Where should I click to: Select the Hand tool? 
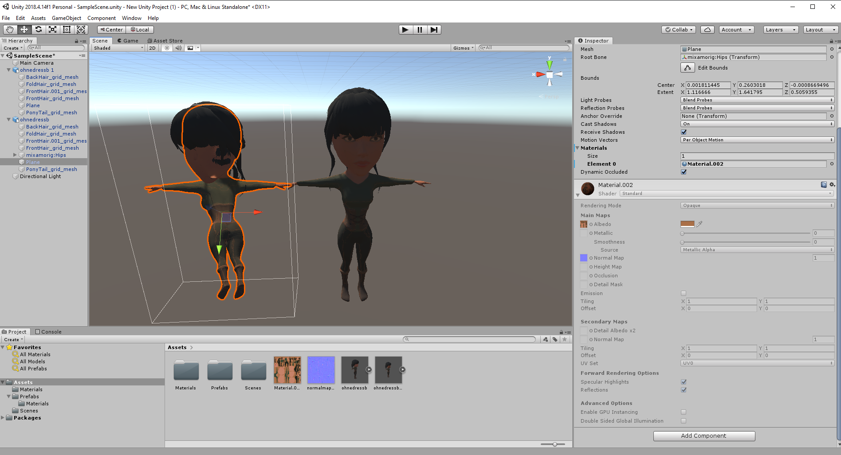point(10,30)
